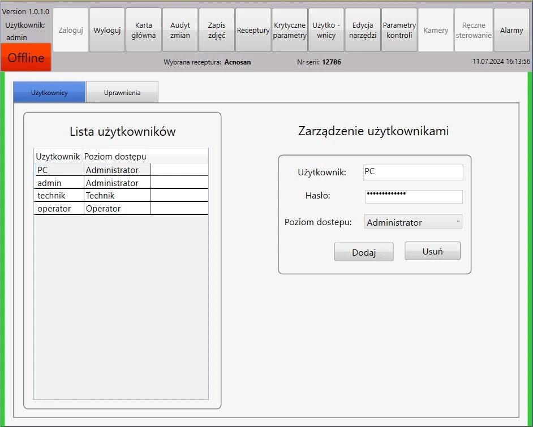Image resolution: width=533 pixels, height=427 pixels.
Task: Open Karta główna from the toolbar
Action: (x=144, y=31)
